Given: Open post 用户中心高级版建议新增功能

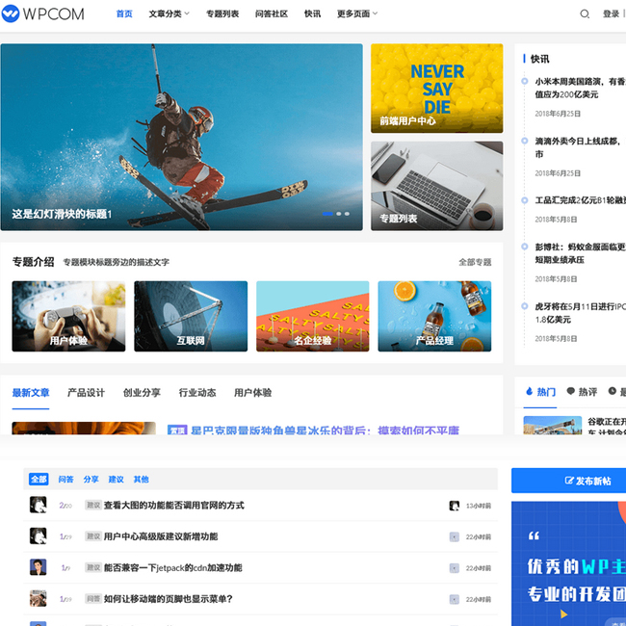Looking at the screenshot, I should (x=161, y=536).
